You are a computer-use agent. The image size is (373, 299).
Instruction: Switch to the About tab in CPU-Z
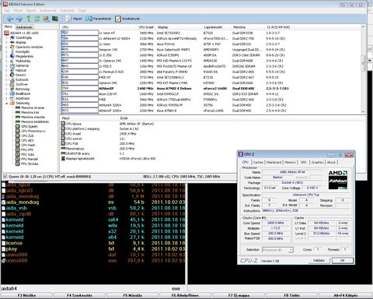click(331, 162)
